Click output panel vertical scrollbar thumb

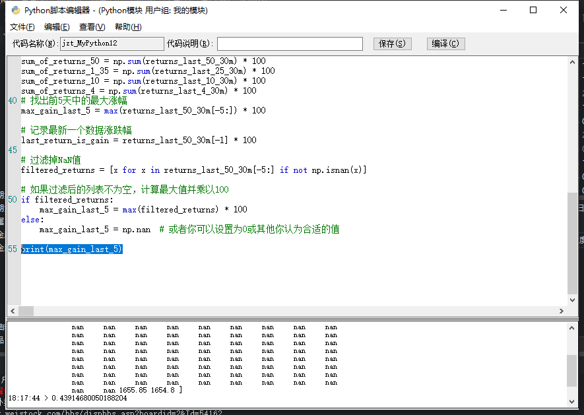click(571, 371)
